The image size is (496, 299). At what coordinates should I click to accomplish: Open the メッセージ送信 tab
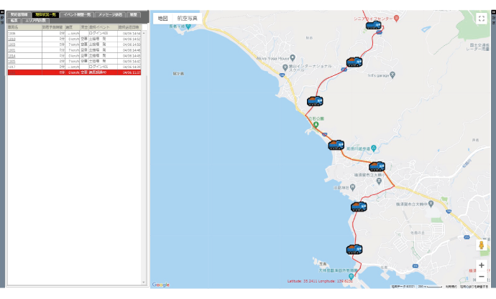110,14
